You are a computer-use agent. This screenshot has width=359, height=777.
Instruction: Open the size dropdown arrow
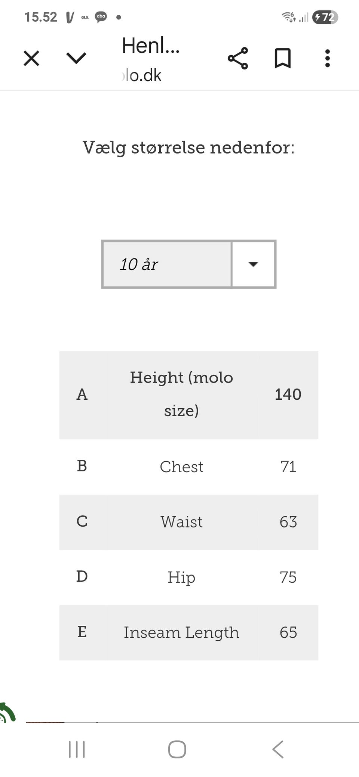[x=254, y=264]
